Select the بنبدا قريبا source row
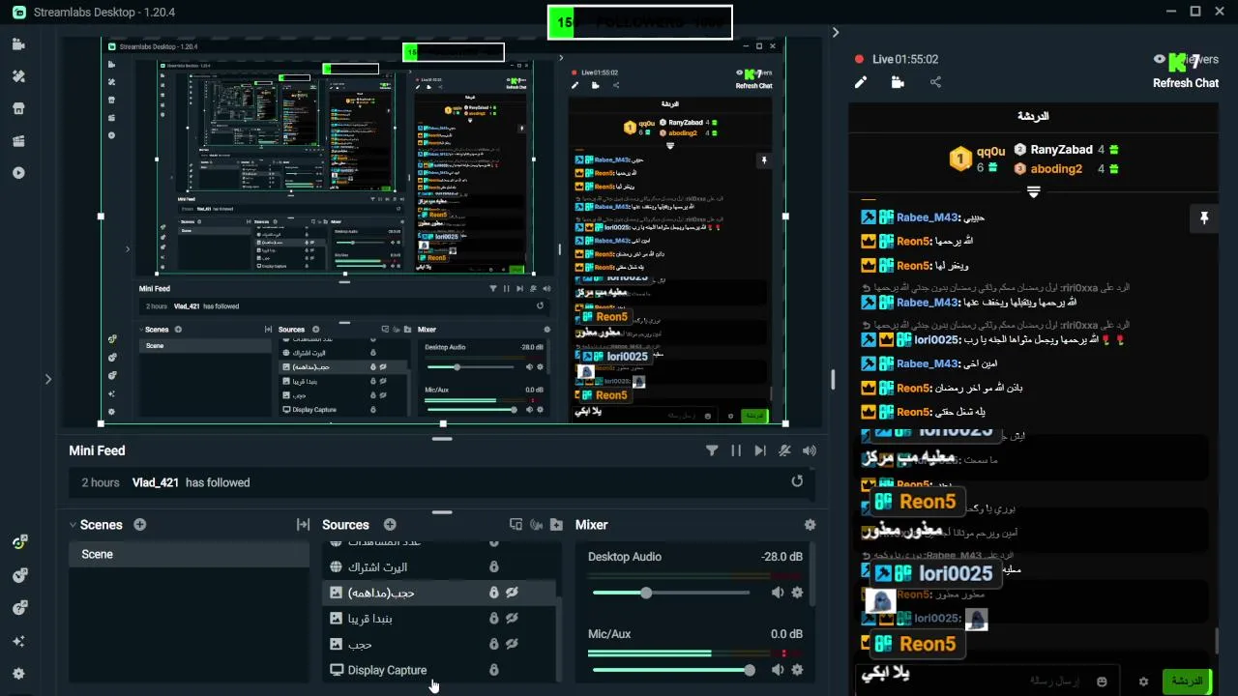 [x=440, y=619]
